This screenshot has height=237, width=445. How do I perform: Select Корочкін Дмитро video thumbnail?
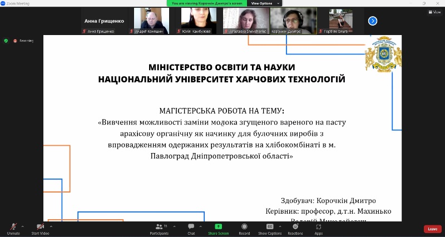(294, 21)
